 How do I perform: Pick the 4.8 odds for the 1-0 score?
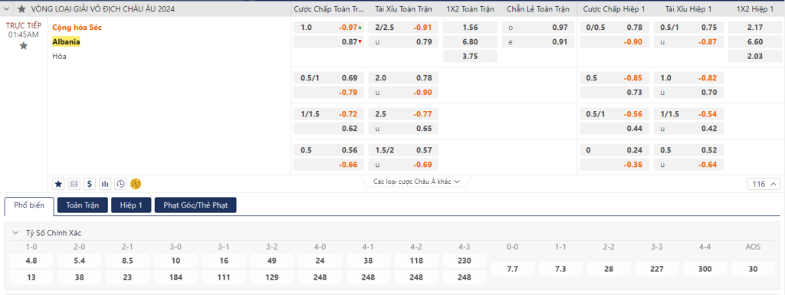[31, 261]
